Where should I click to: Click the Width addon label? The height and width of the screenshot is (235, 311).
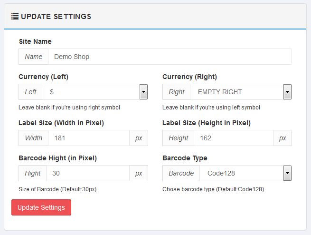34,138
